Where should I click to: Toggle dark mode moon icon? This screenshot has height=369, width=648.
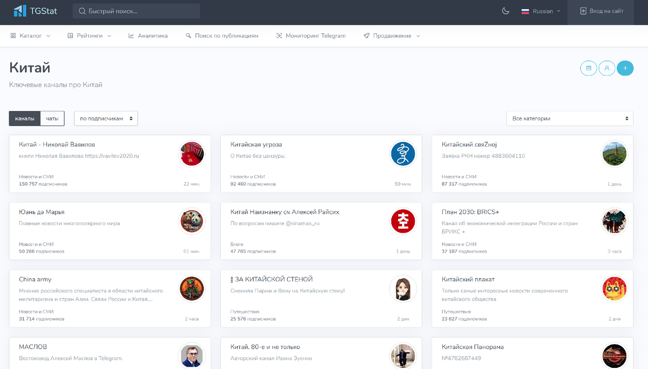pyautogui.click(x=506, y=11)
